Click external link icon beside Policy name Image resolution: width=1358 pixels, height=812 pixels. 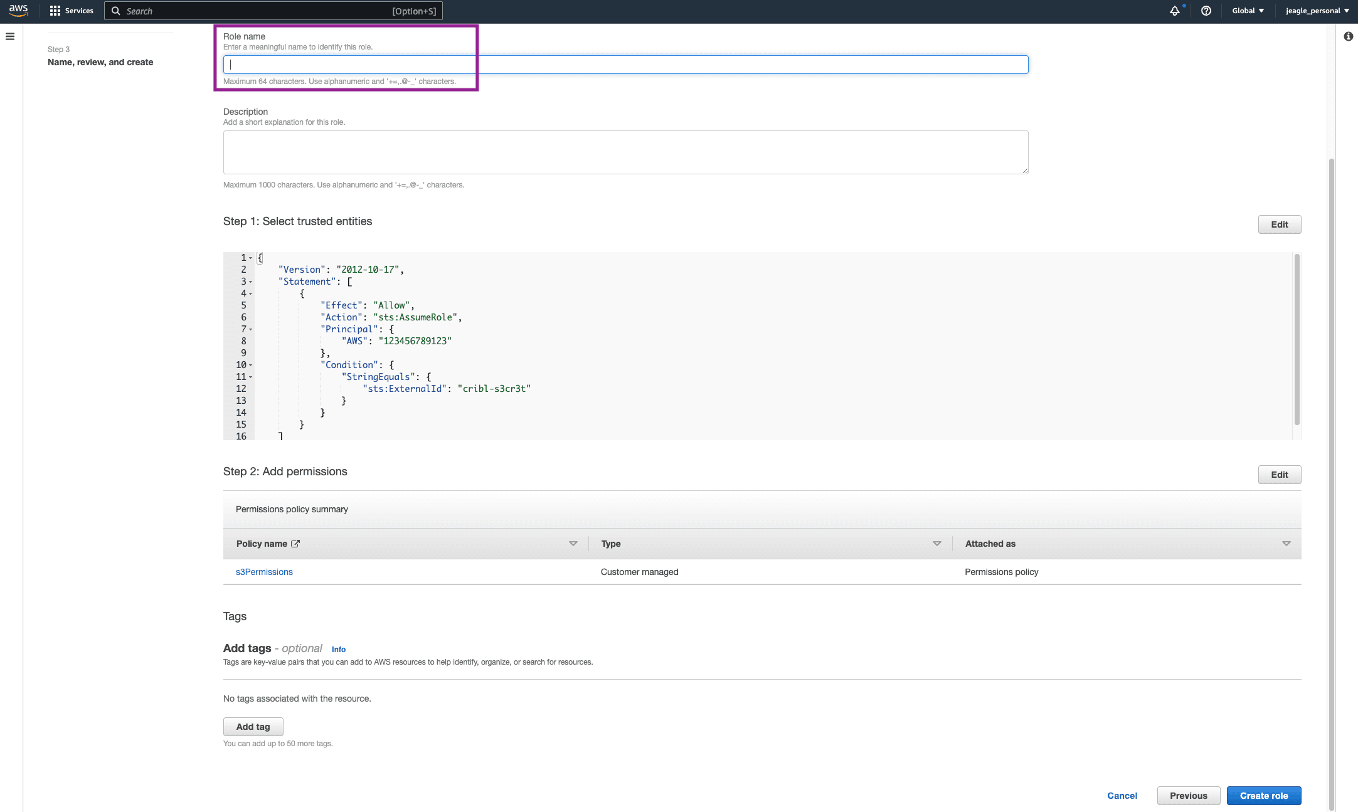click(x=295, y=544)
